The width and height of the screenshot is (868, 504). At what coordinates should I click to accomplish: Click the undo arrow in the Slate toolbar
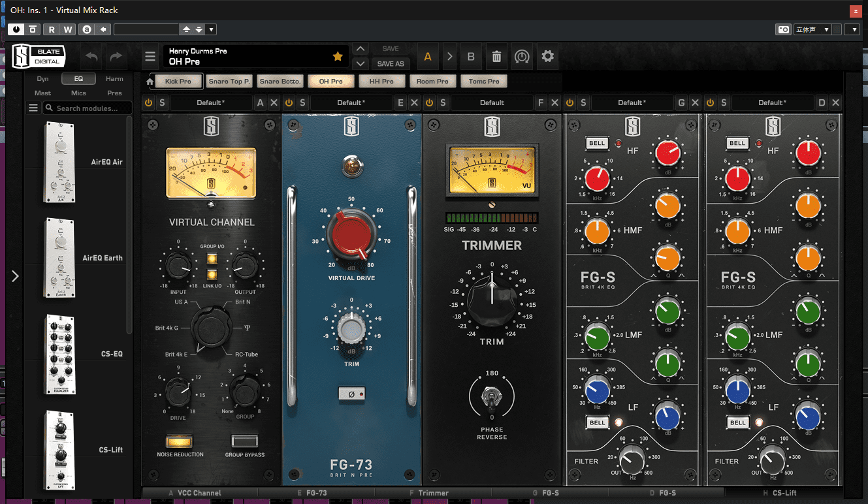pos(92,57)
